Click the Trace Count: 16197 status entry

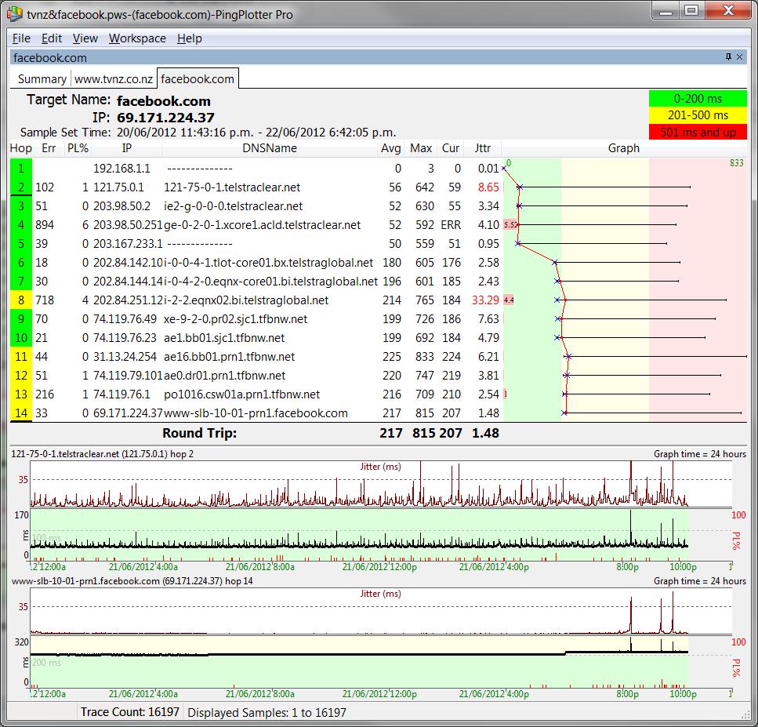coord(129,712)
